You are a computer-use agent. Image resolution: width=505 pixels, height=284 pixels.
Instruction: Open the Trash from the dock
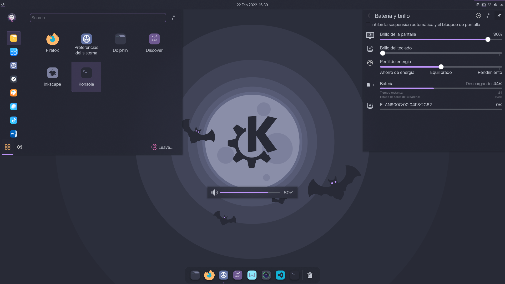pos(310,275)
